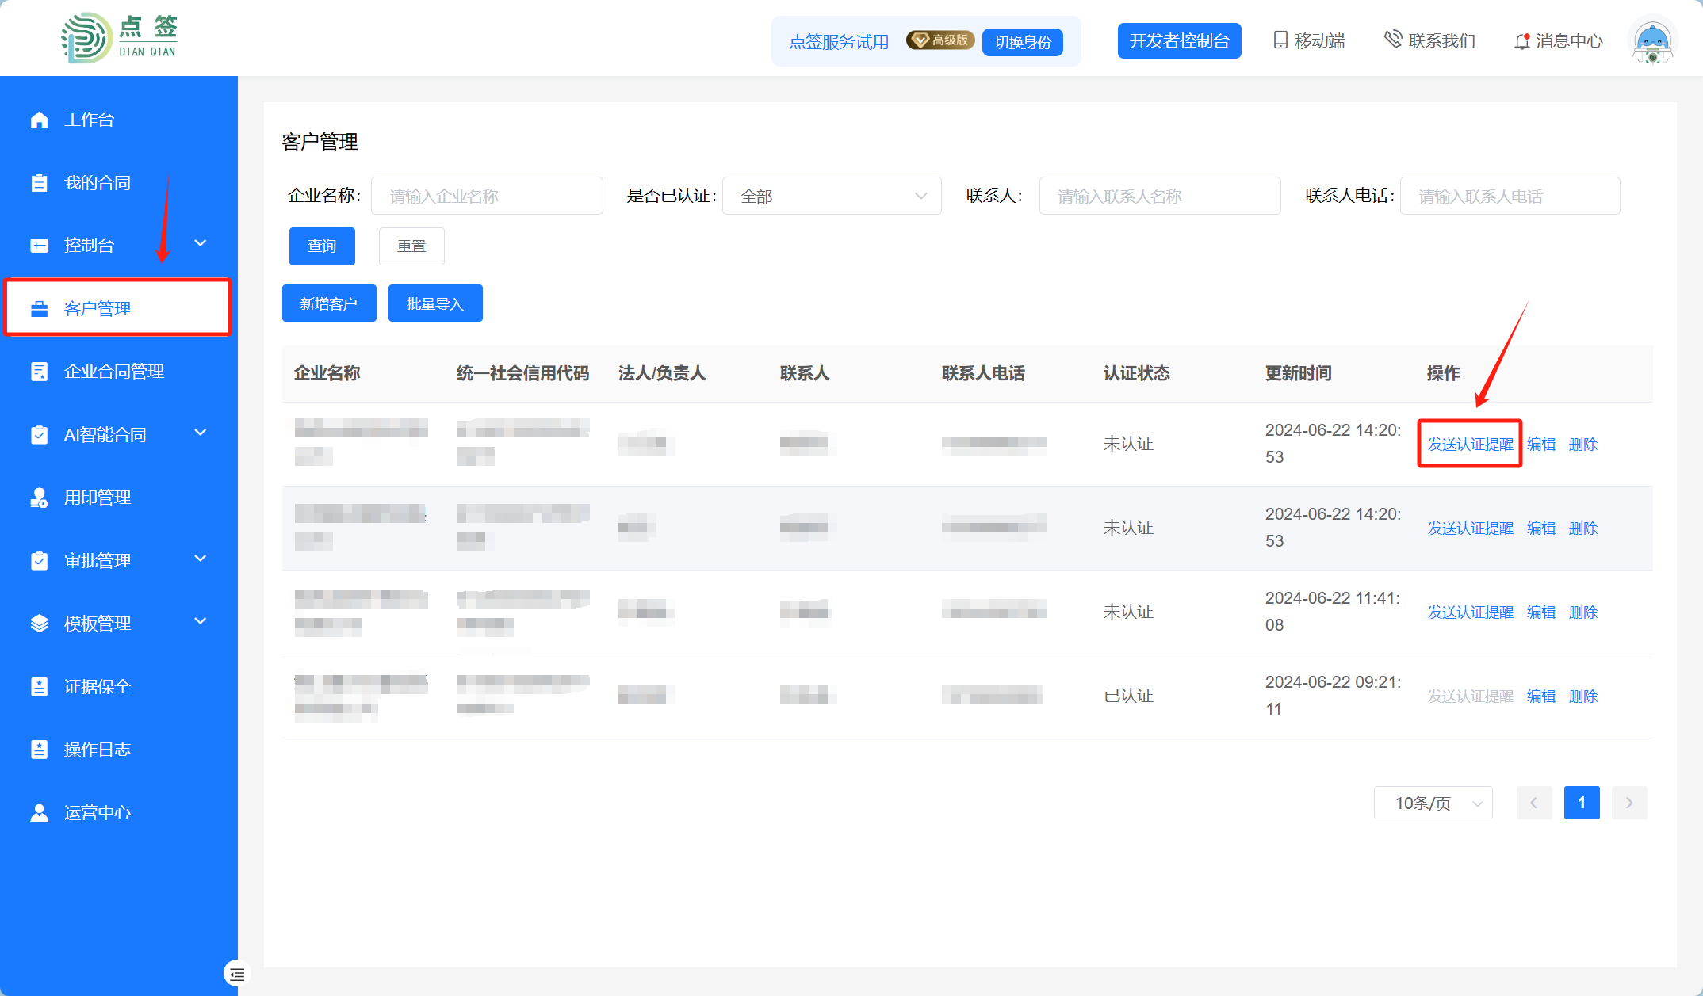Click the 模板管理 layers icon
The image size is (1703, 996).
pos(39,624)
